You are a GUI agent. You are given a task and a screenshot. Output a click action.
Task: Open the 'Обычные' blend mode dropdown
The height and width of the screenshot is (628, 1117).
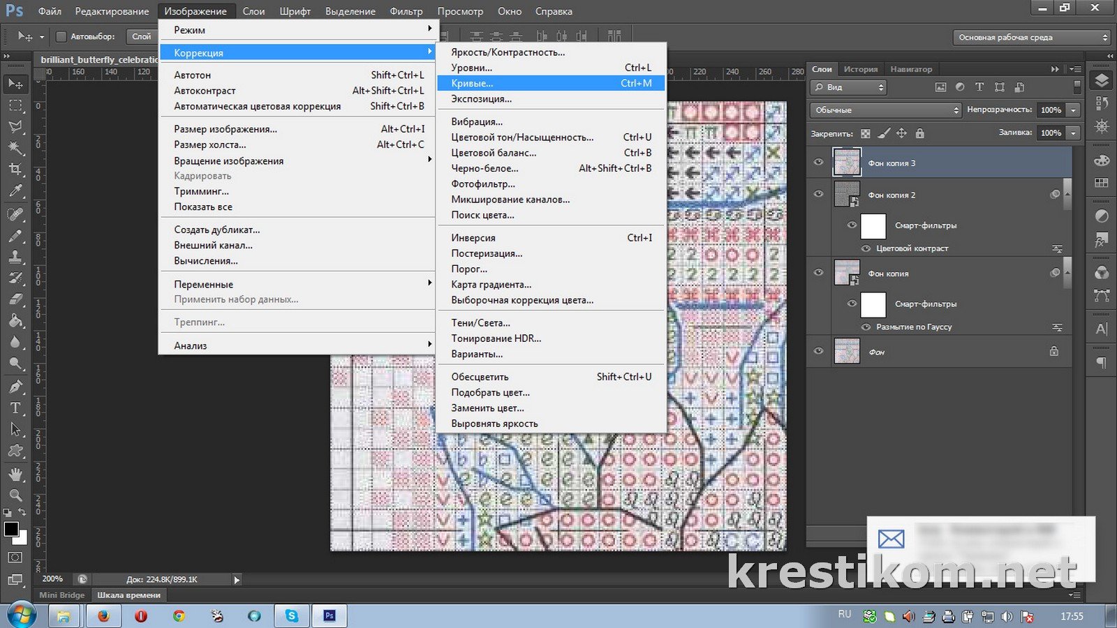point(885,110)
